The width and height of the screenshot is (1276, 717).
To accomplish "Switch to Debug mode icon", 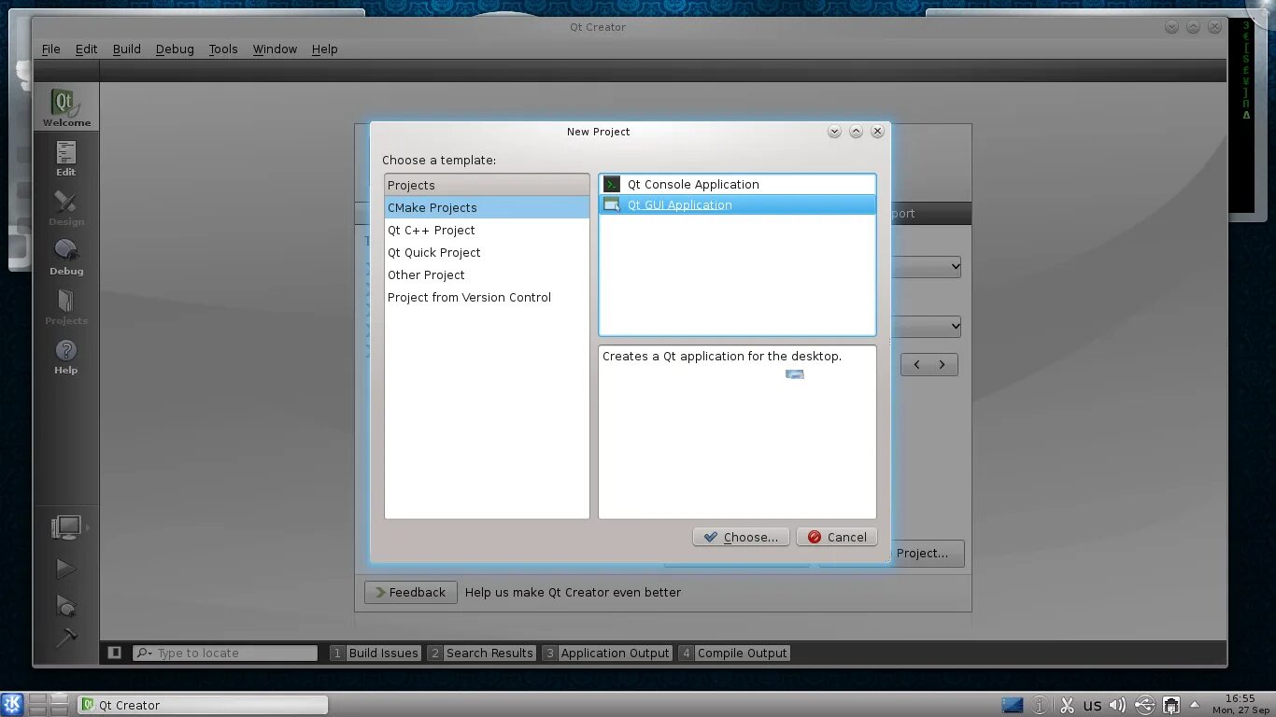I will [x=65, y=257].
